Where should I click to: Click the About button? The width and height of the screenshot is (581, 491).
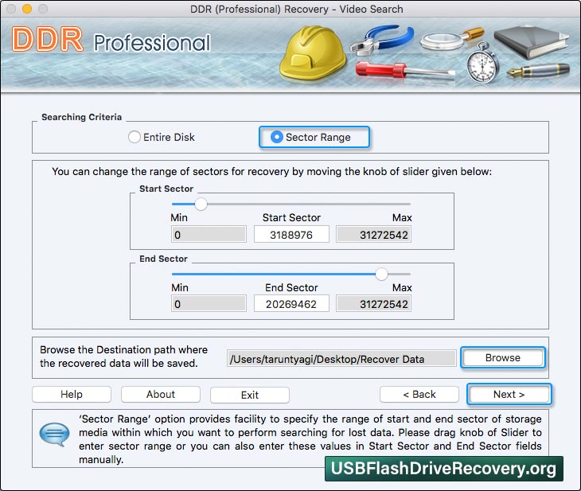tap(161, 394)
